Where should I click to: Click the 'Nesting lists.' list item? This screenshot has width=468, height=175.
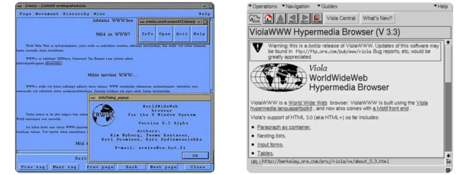271,136
